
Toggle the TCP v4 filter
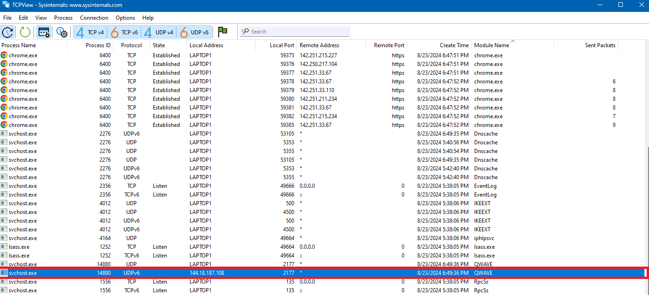point(90,32)
